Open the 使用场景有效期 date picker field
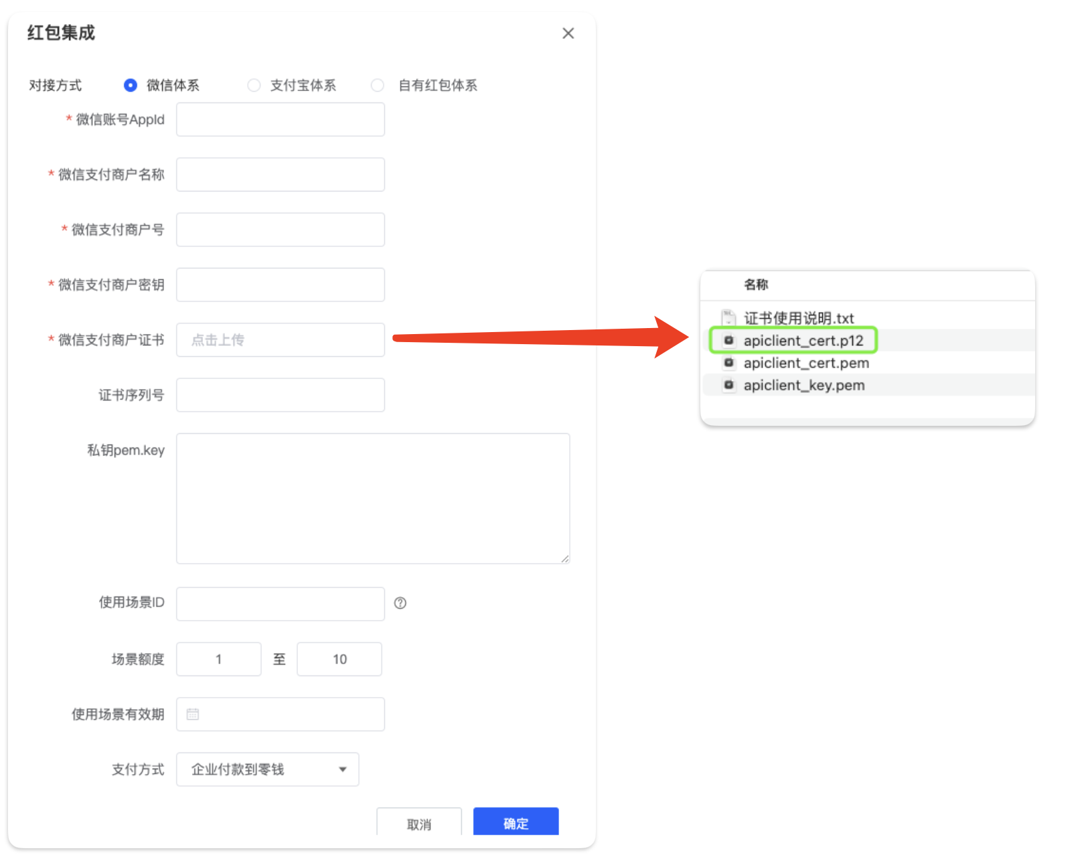1082x865 pixels. pyautogui.click(x=281, y=714)
